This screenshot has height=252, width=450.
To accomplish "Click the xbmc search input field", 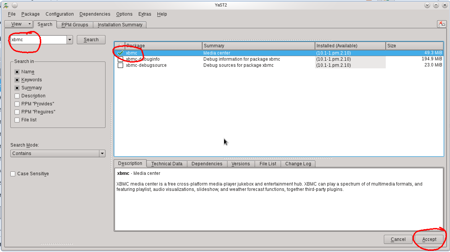I will (x=39, y=40).
